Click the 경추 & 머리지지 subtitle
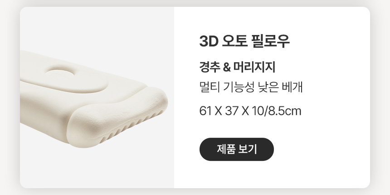This screenshot has height=195, width=390. [x=237, y=67]
